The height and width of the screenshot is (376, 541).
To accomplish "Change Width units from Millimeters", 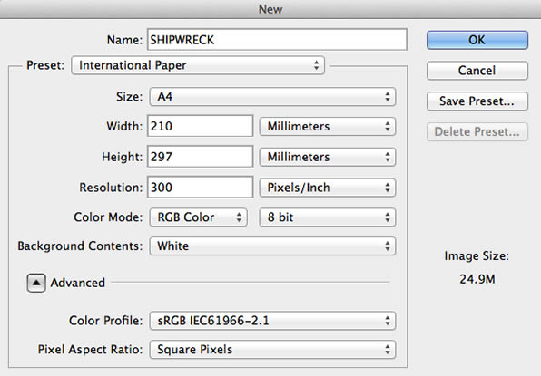I will pyautogui.click(x=328, y=126).
